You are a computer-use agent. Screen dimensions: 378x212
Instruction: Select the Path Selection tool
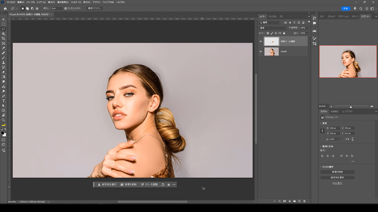tap(3, 106)
